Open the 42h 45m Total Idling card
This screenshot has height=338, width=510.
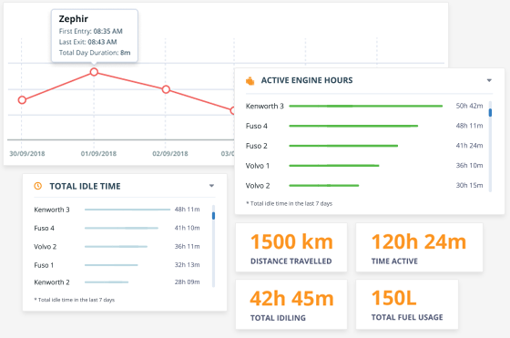[x=291, y=304]
